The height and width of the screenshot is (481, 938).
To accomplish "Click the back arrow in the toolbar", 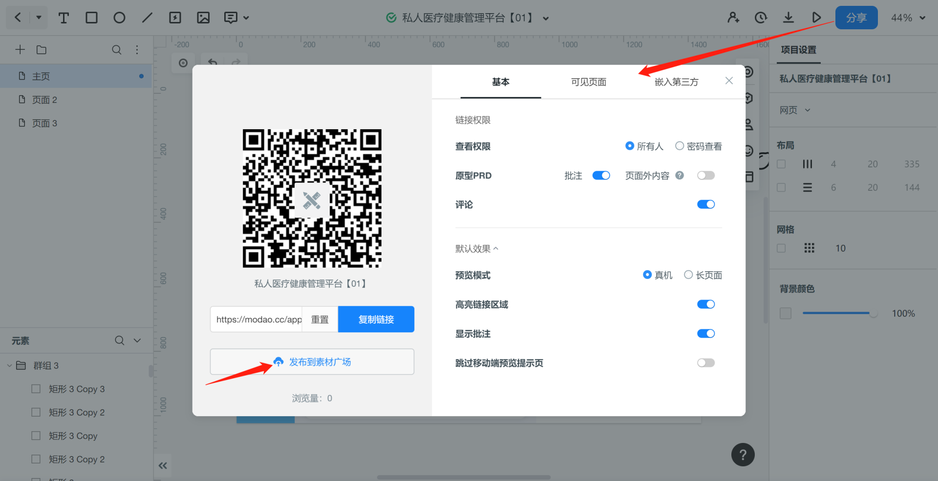I will tap(18, 18).
